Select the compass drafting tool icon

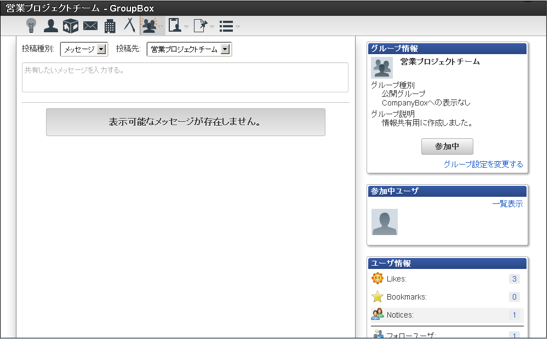point(129,25)
